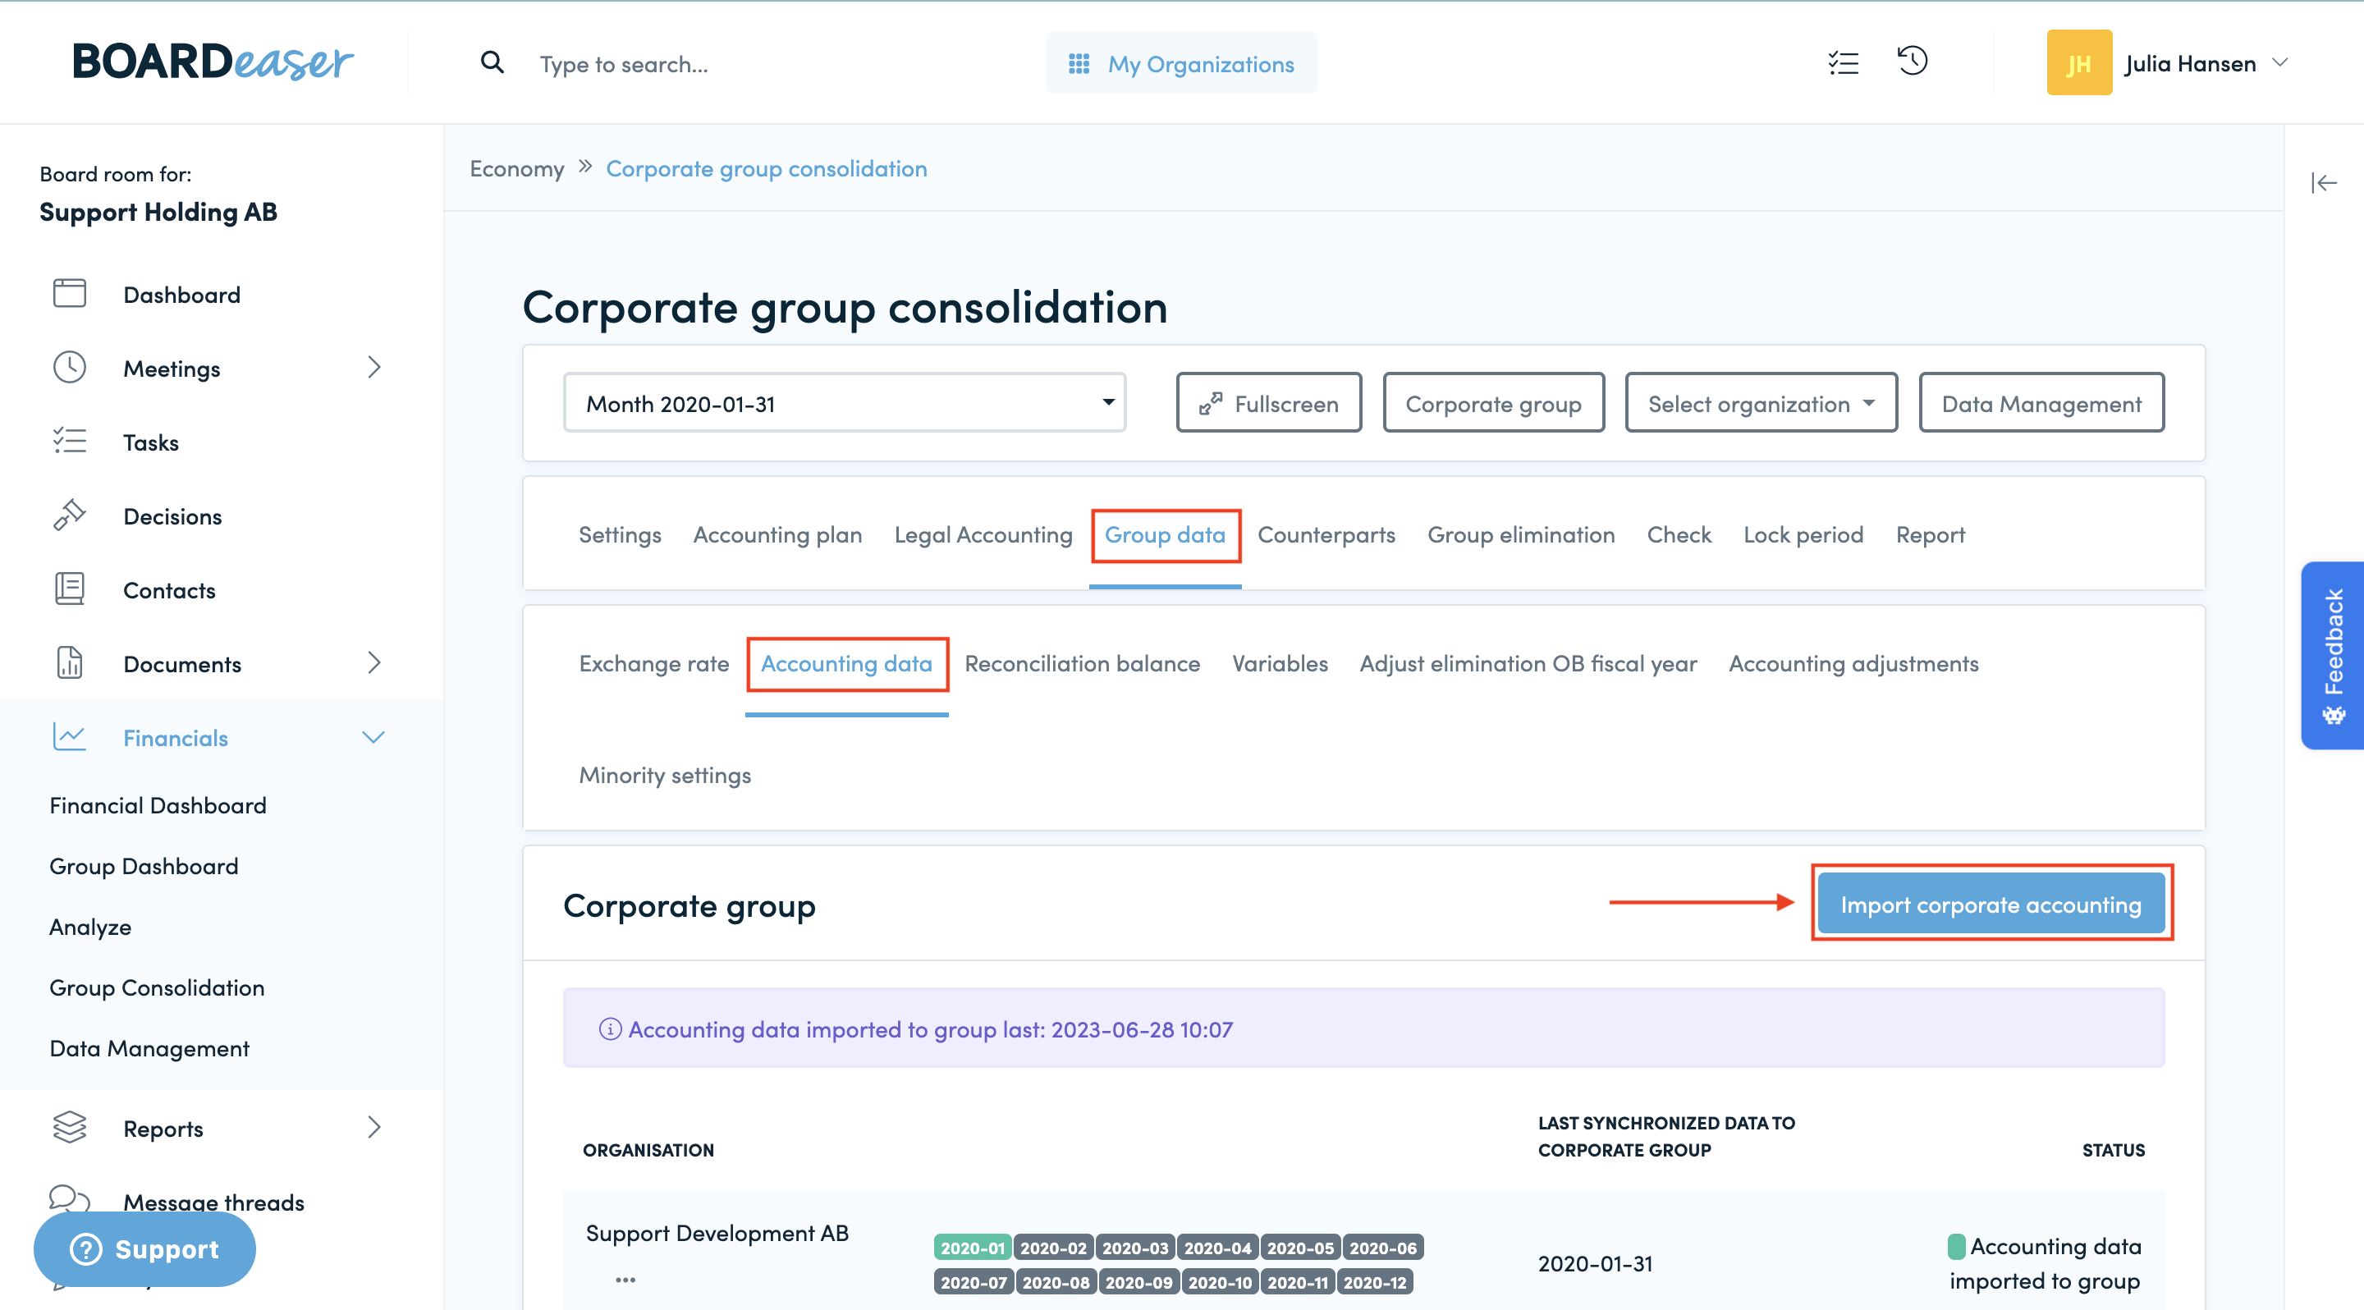Viewport: 2364px width, 1310px height.
Task: Switch to the Counterparts tab
Action: pyautogui.click(x=1326, y=535)
